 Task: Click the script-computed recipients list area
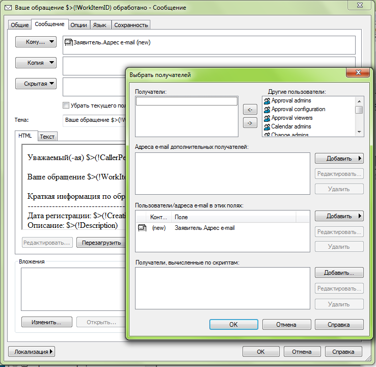223,289
